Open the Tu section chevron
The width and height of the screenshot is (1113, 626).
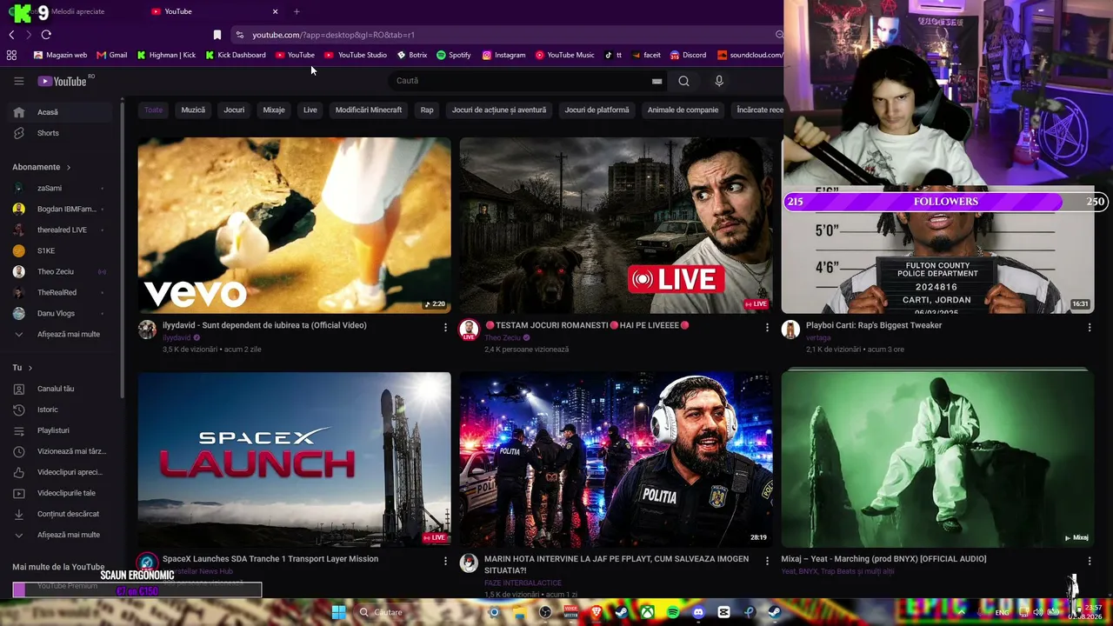(30, 368)
